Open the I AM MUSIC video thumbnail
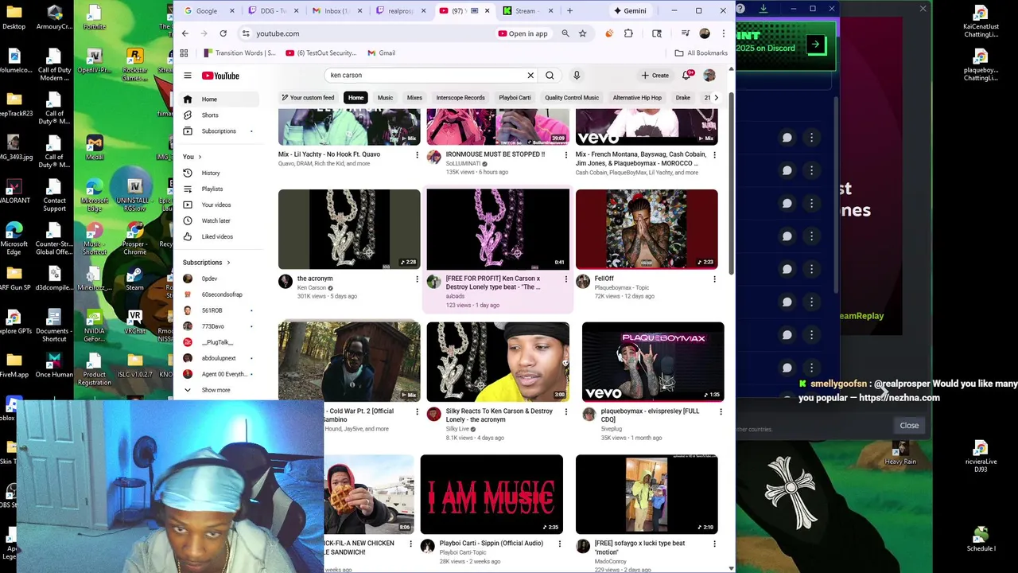Image resolution: width=1018 pixels, height=573 pixels. (x=492, y=495)
